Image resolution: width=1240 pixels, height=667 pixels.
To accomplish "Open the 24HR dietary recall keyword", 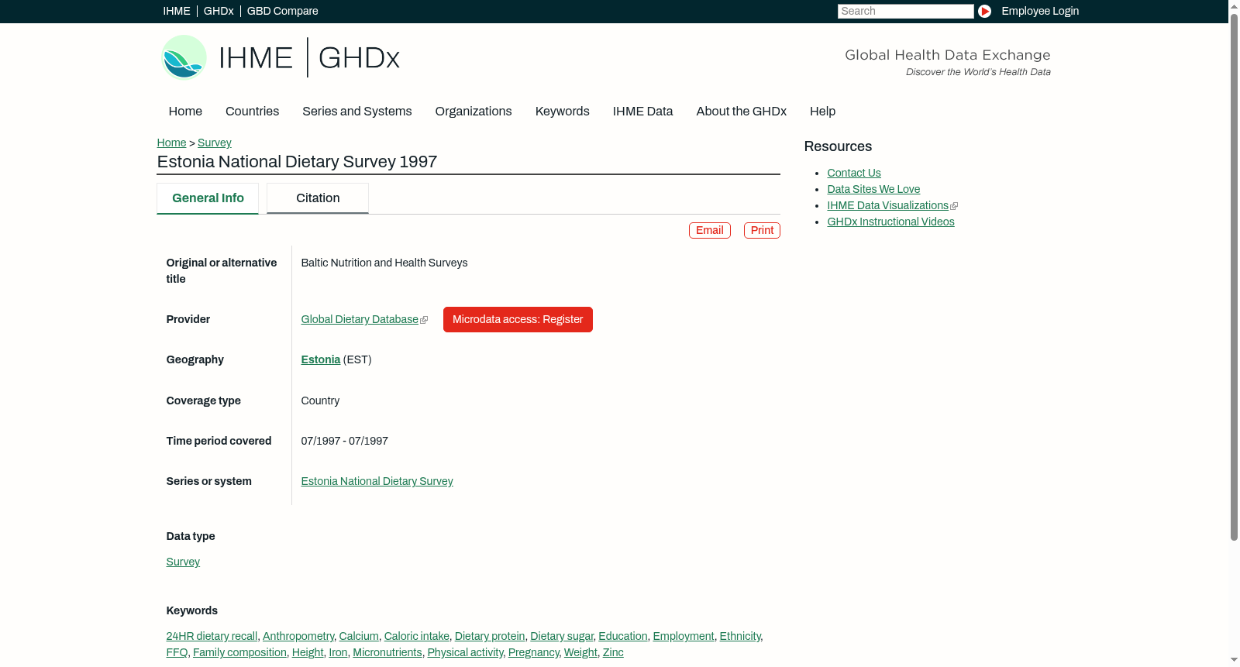I will tap(212, 637).
